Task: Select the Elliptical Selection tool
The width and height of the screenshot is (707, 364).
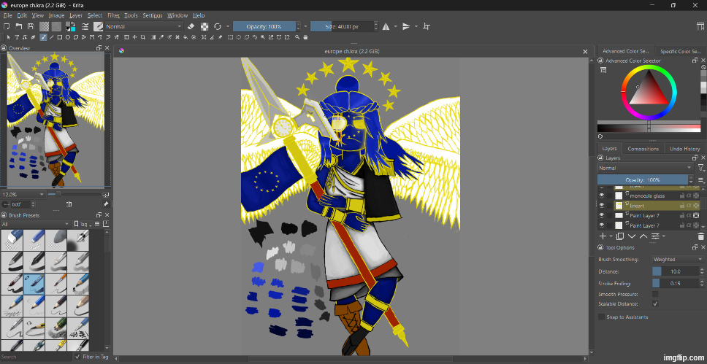Action: pos(239,37)
